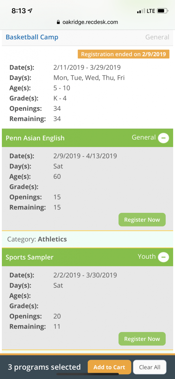Collapse the Penn Asian English minus icon
175x379 pixels.
coord(164,138)
